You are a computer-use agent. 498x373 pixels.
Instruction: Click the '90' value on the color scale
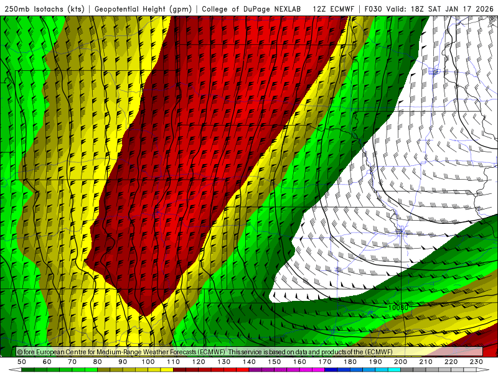123,362
